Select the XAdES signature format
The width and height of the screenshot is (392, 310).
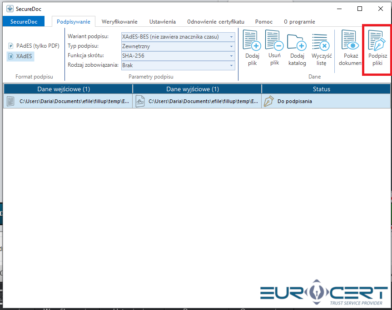pyautogui.click(x=20, y=56)
